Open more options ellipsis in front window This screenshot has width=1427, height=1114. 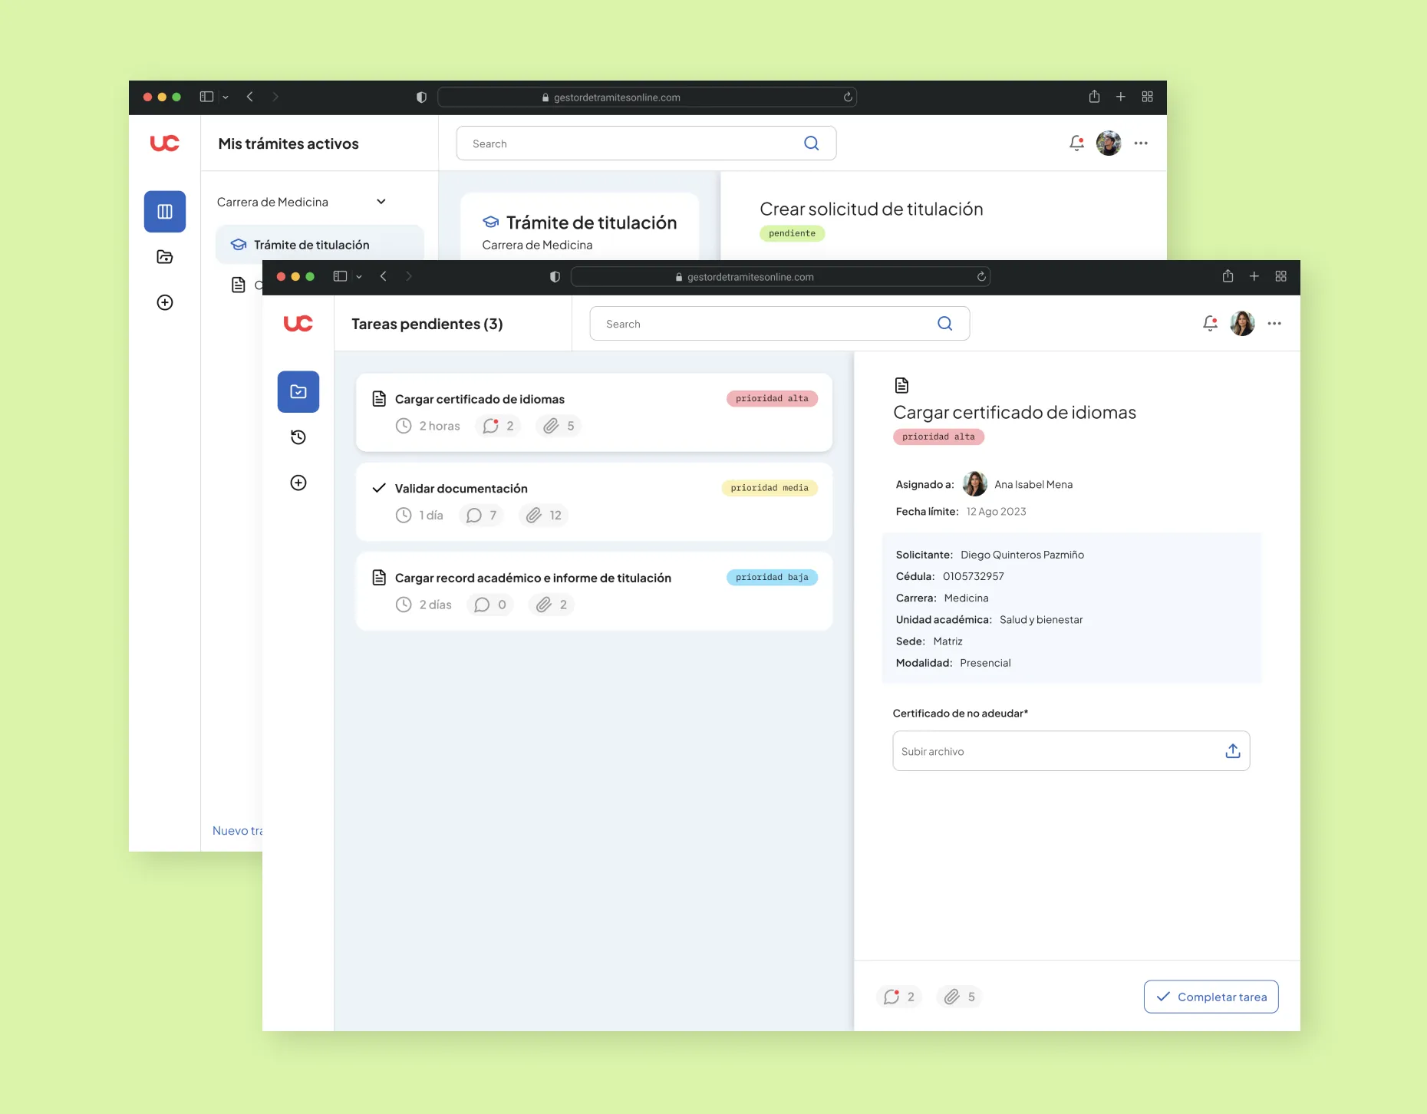[x=1274, y=324]
